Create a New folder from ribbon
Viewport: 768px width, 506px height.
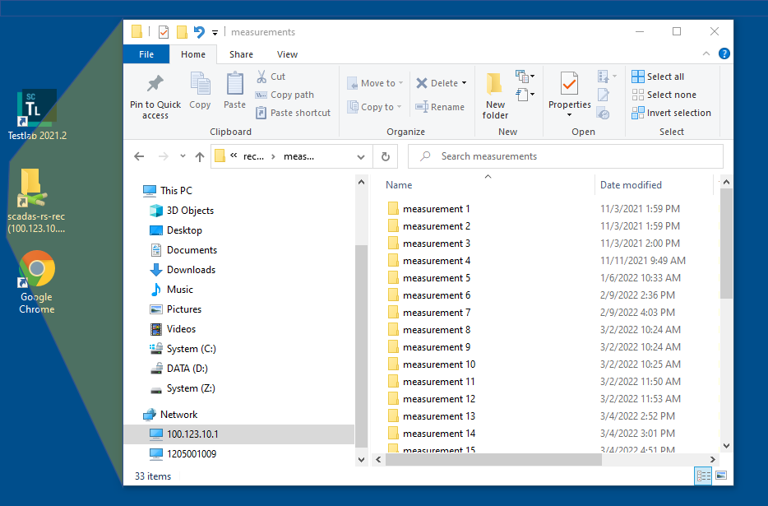click(495, 95)
